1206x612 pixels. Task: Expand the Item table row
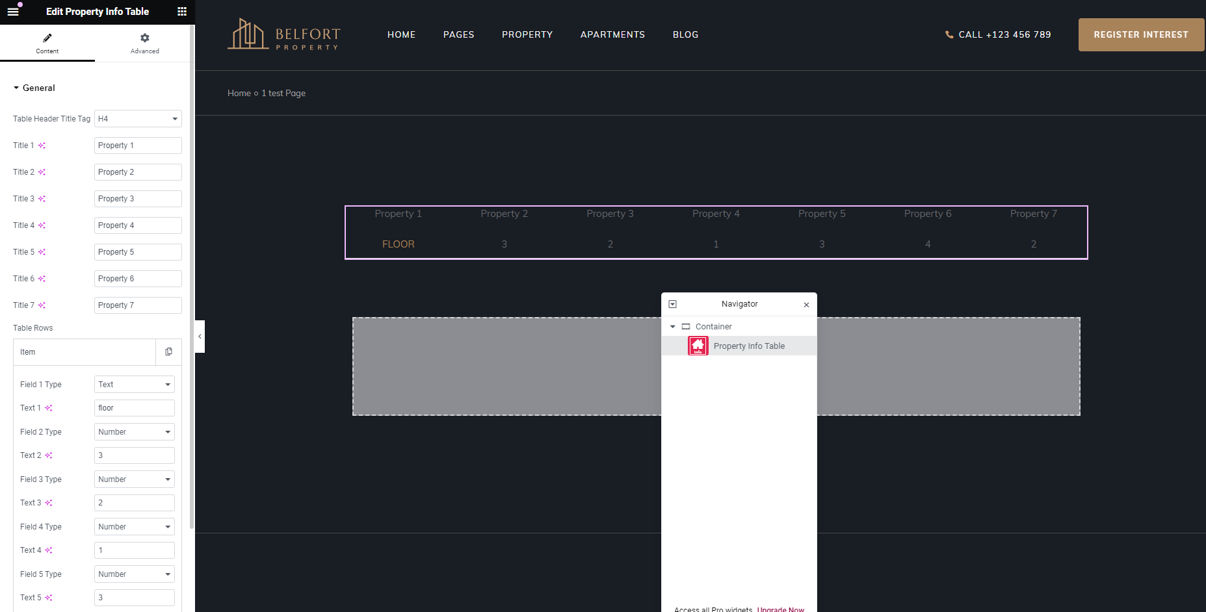(85, 352)
